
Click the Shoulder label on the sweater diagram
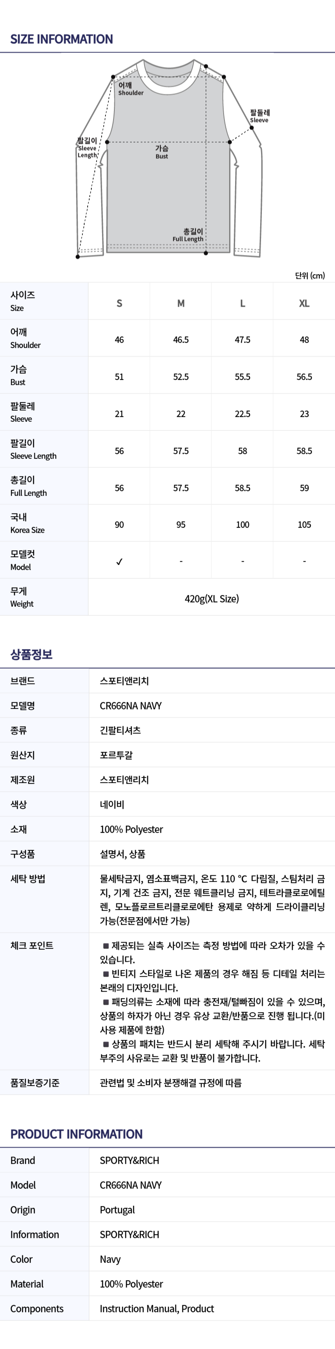tap(130, 89)
